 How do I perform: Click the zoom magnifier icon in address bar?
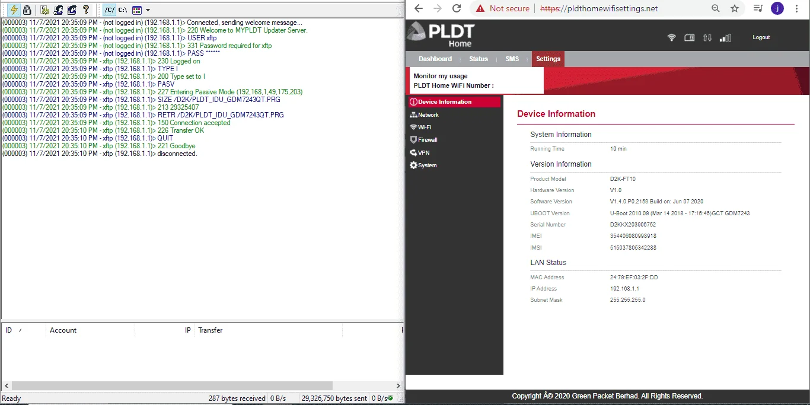[x=716, y=8]
